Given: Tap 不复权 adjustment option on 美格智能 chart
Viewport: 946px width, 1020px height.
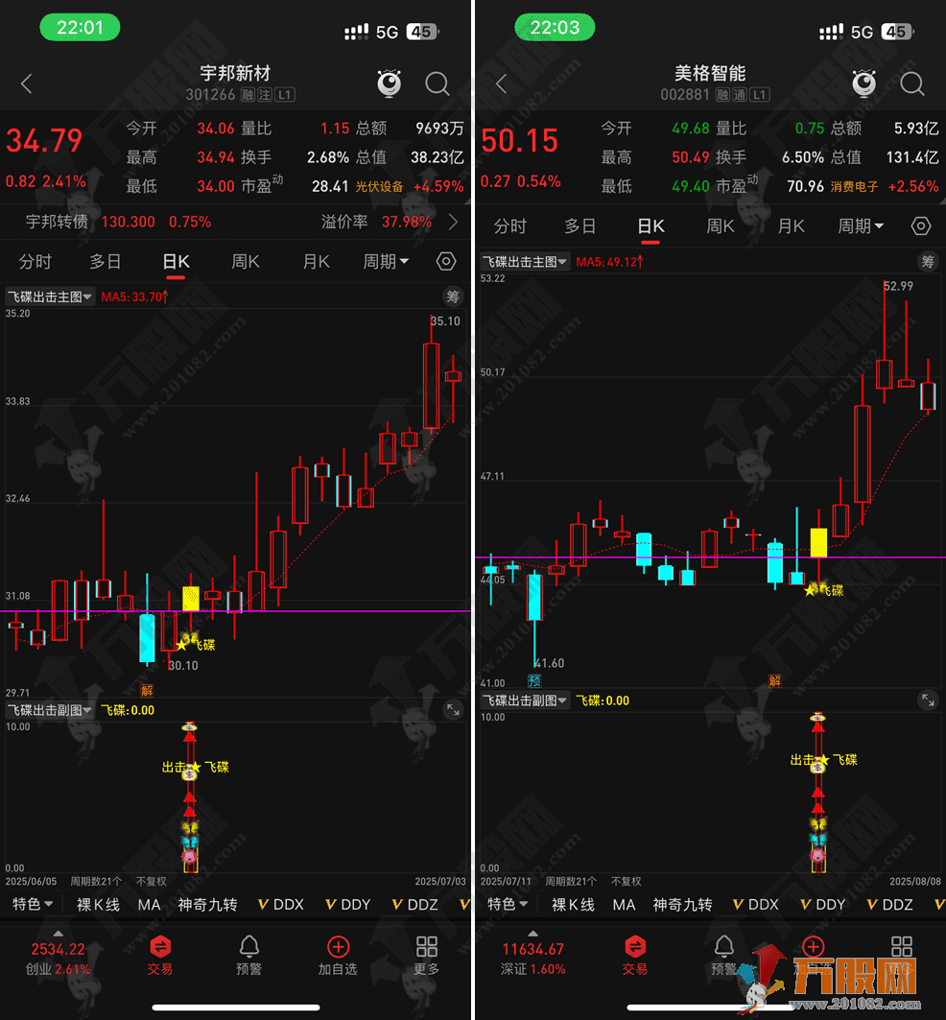Looking at the screenshot, I should coord(626,882).
